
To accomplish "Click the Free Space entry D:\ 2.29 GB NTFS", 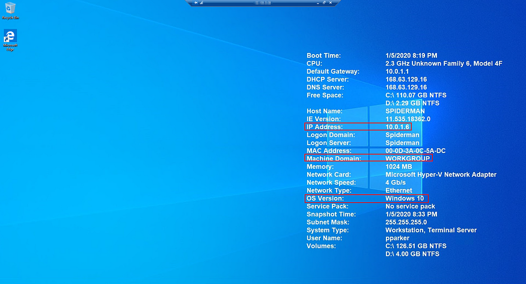I will pyautogui.click(x=412, y=103).
